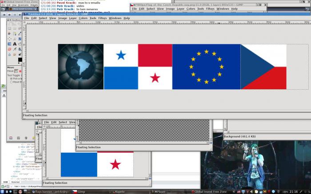Switch to Stylesheet tab in developer panel

pyautogui.click(x=16, y=182)
